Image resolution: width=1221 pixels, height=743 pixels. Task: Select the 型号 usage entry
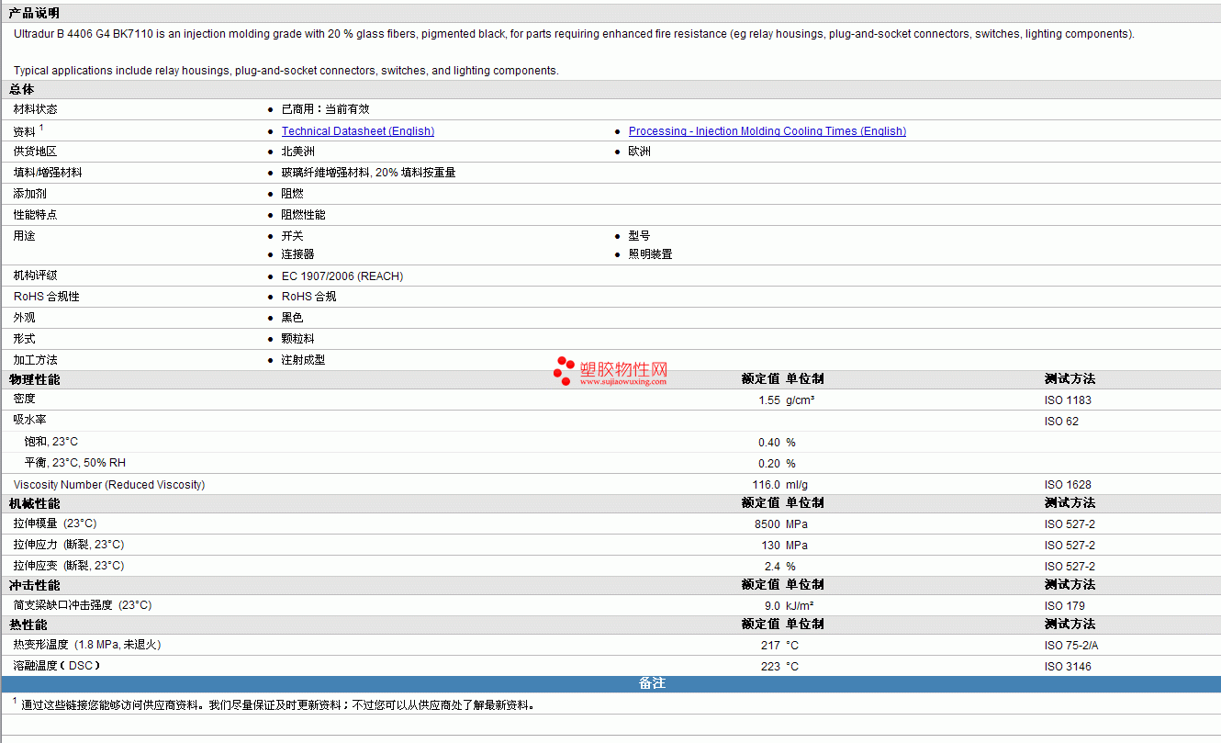pyautogui.click(x=640, y=236)
